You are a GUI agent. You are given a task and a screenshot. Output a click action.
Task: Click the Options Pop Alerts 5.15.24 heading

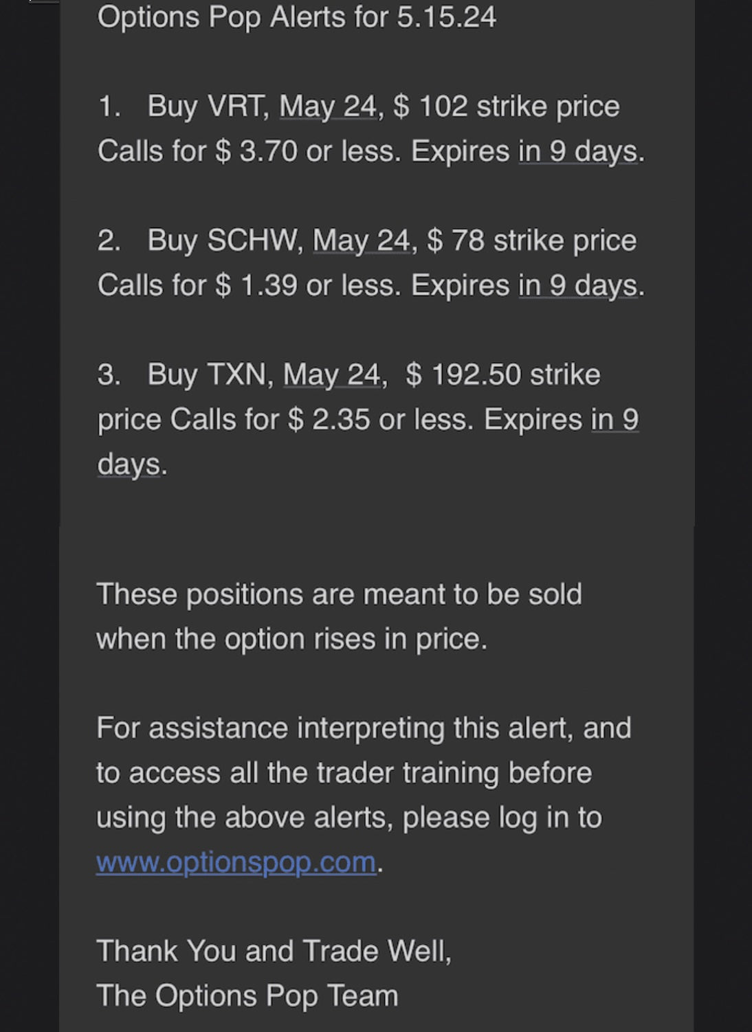tap(297, 17)
